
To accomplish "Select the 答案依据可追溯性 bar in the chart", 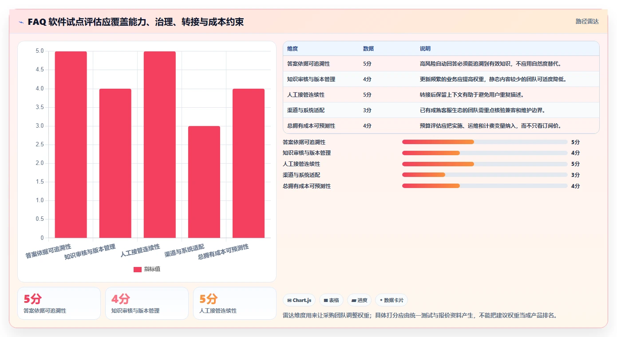I will coord(71,145).
